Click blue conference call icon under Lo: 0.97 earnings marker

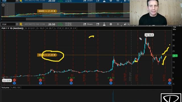tap(15, 83)
